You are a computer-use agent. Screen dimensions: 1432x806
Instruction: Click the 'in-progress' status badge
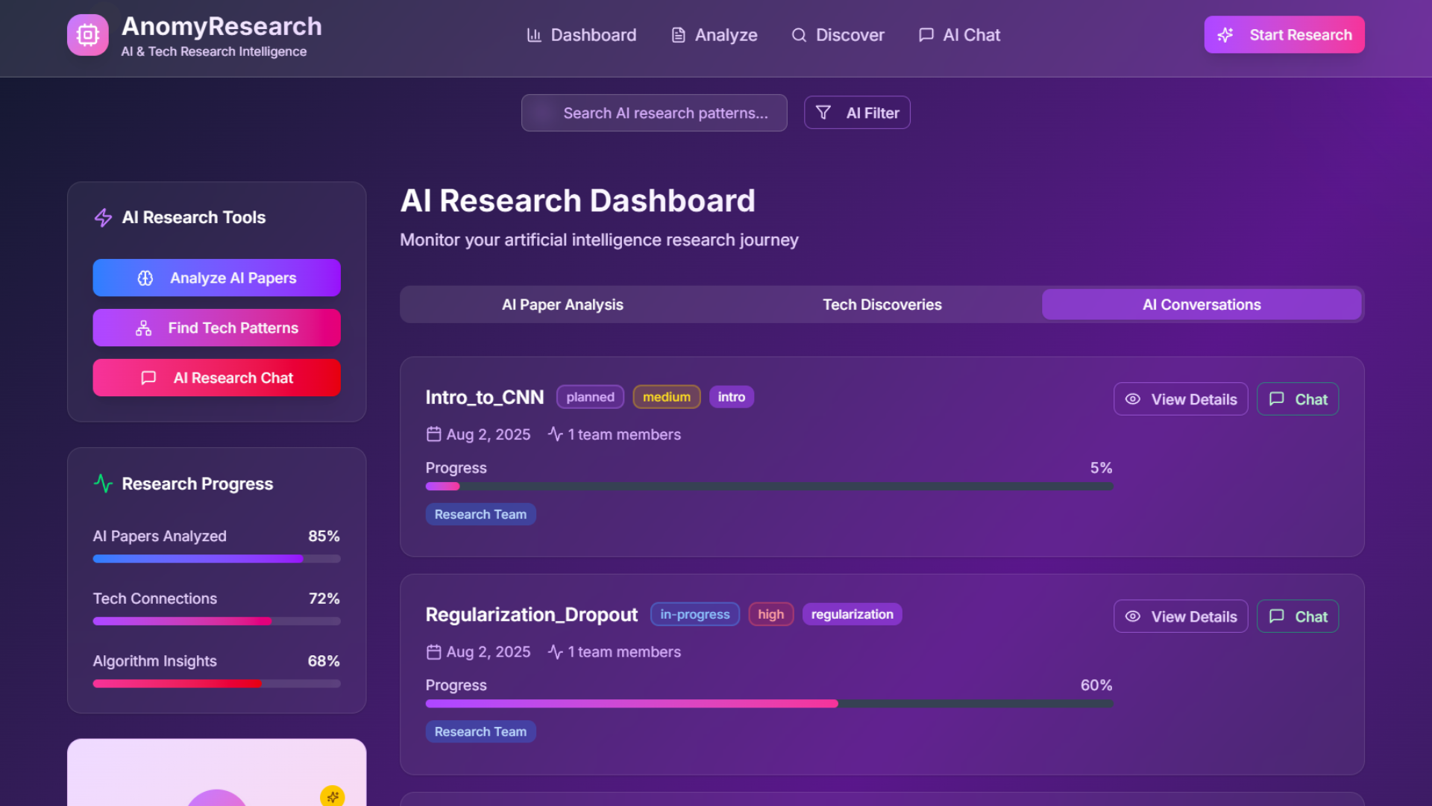(695, 614)
